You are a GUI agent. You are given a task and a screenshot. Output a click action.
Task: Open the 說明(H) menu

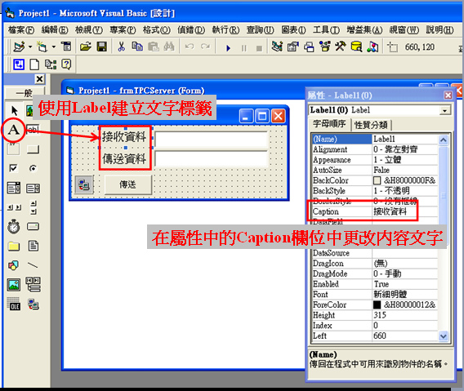click(x=439, y=30)
